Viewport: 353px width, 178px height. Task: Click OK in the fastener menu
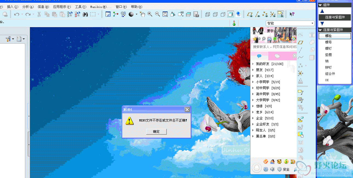pos(334,80)
